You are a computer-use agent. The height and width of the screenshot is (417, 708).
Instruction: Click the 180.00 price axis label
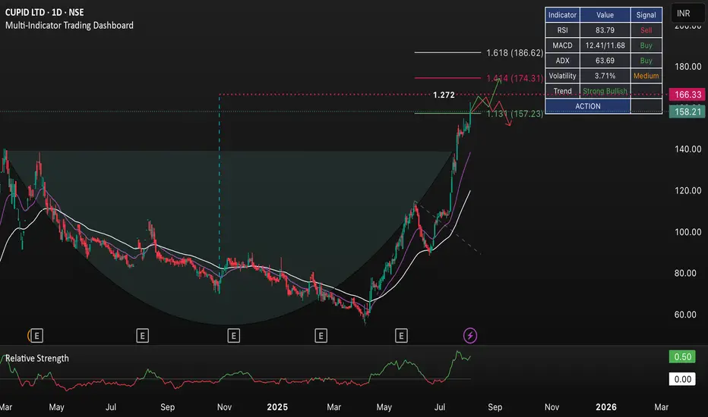point(687,67)
